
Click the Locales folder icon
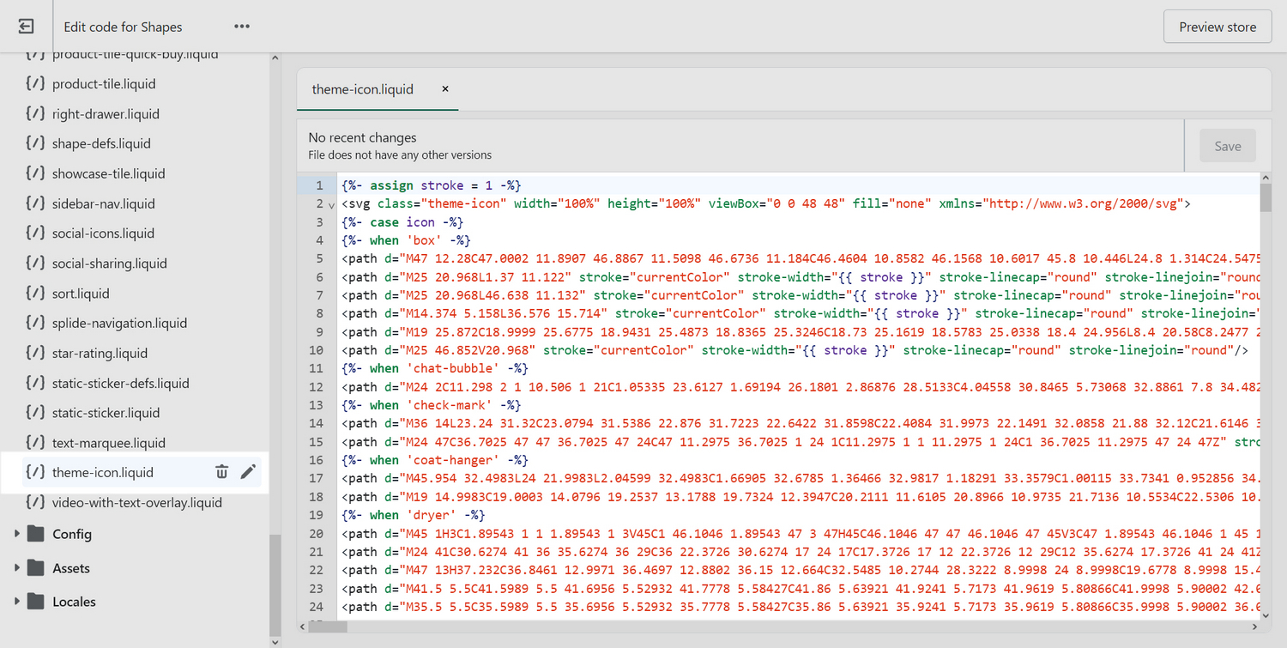click(35, 602)
